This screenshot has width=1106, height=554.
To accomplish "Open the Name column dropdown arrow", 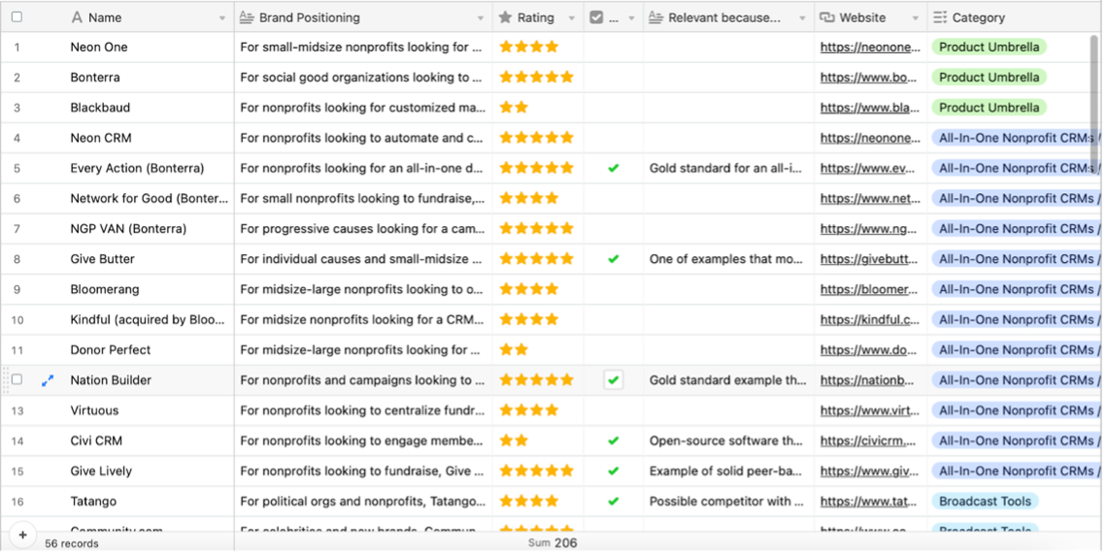I will point(222,18).
